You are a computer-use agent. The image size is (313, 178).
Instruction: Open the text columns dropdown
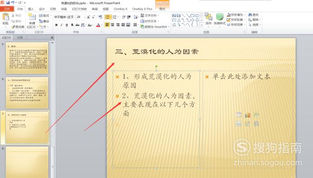(x=136, y=25)
